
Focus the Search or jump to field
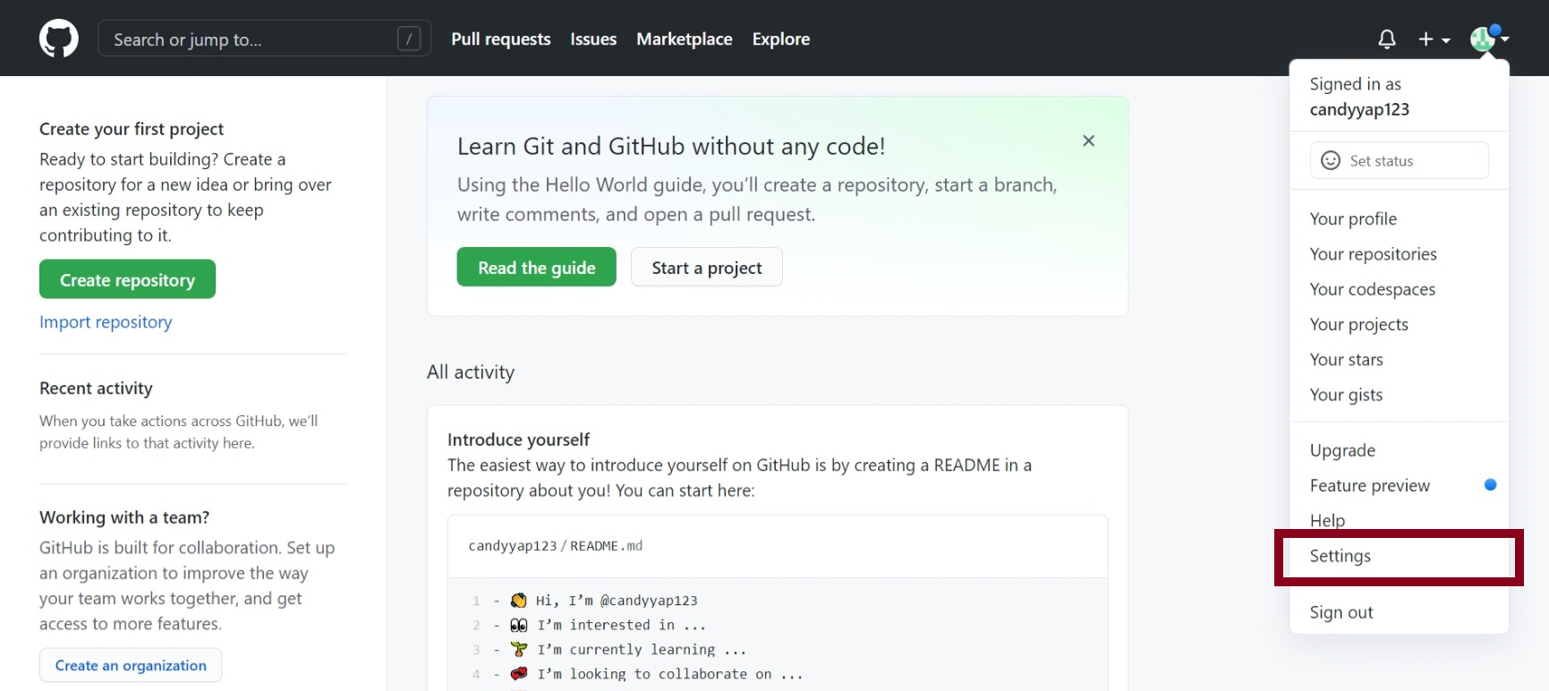point(264,38)
